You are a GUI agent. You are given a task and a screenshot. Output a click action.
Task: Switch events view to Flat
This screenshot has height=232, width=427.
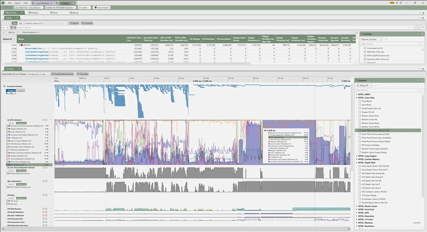(x=20, y=23)
